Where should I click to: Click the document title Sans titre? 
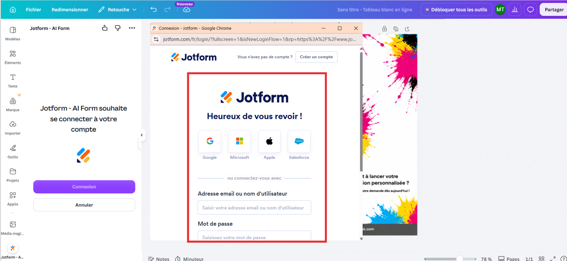pyautogui.click(x=375, y=9)
